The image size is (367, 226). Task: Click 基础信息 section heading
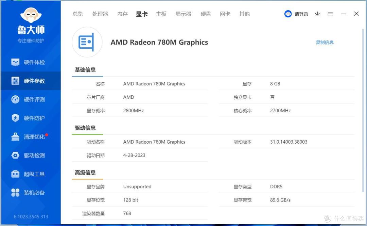click(85, 70)
